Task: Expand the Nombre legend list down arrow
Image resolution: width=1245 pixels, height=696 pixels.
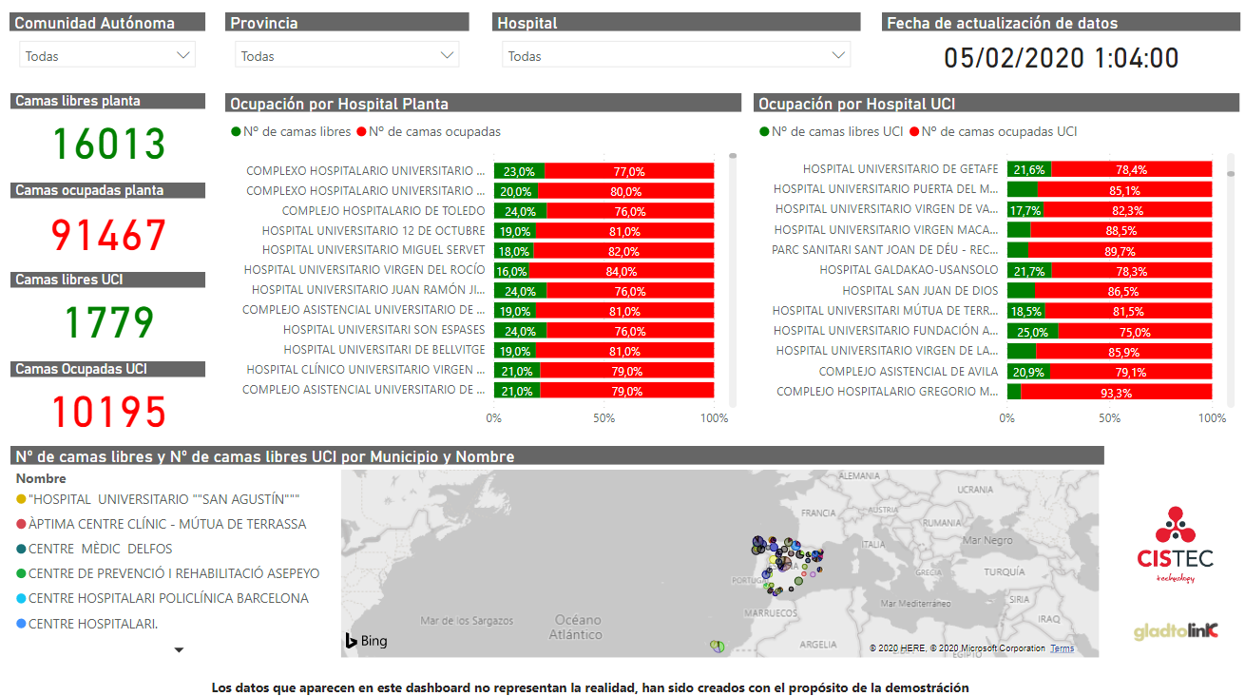Action: coord(179,650)
